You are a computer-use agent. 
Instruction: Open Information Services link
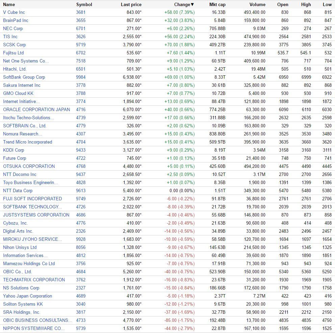tap(25, 256)
